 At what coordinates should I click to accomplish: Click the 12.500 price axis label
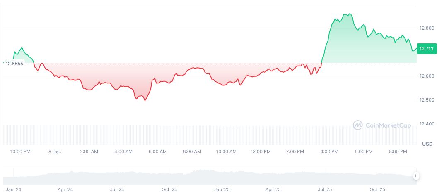(427, 100)
